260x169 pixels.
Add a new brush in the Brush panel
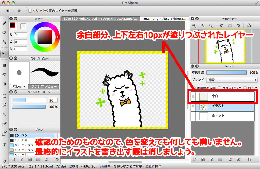(x=13, y=159)
